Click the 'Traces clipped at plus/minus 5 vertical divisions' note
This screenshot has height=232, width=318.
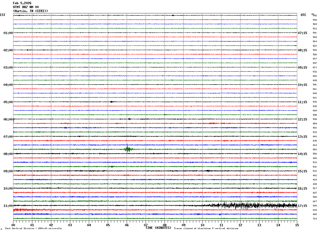[206, 229]
